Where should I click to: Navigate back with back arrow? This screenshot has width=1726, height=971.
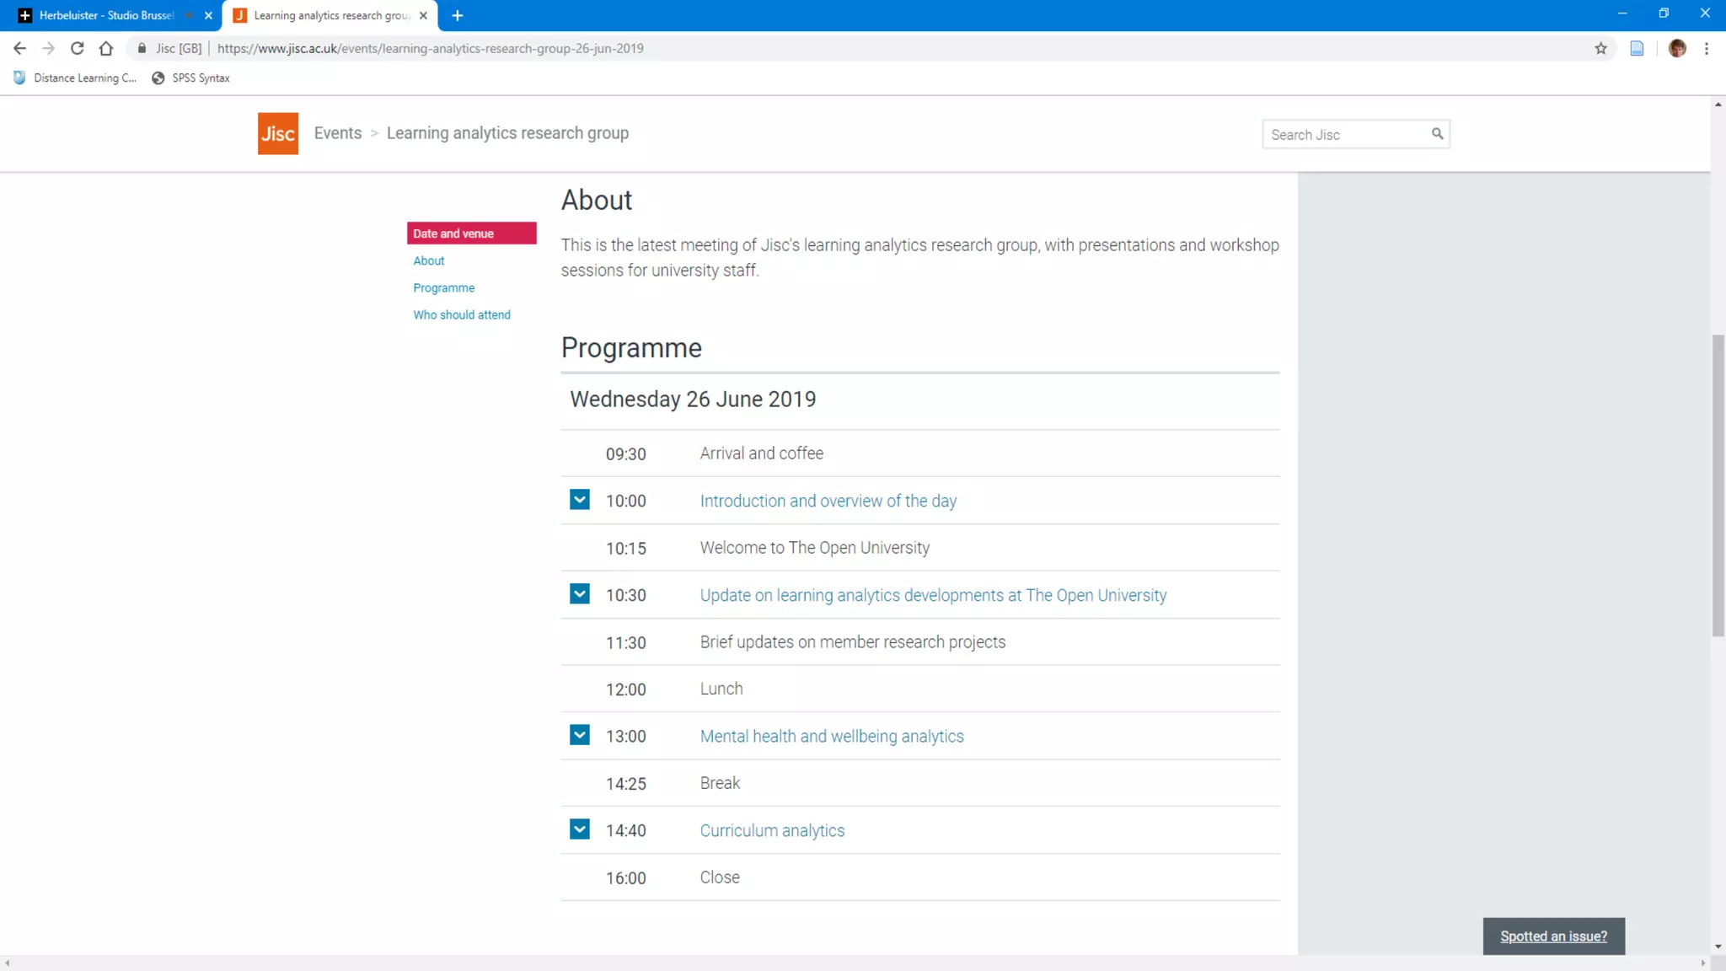tap(19, 48)
